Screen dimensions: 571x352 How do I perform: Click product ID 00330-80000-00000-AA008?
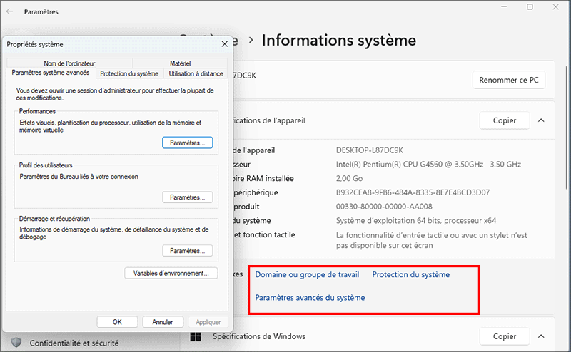[384, 207]
